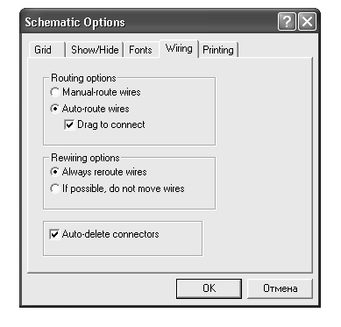The image size is (341, 327).
Task: Click the Отмена cancel button
Action: 280,288
